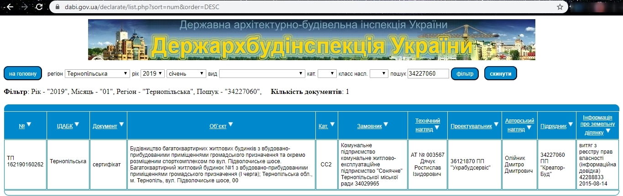This screenshot has height=196, width=623.
Task: Click the ІДАБК column header link
Action: (65, 126)
